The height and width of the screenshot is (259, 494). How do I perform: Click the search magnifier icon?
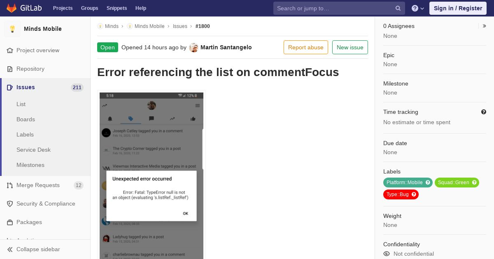click(398, 8)
